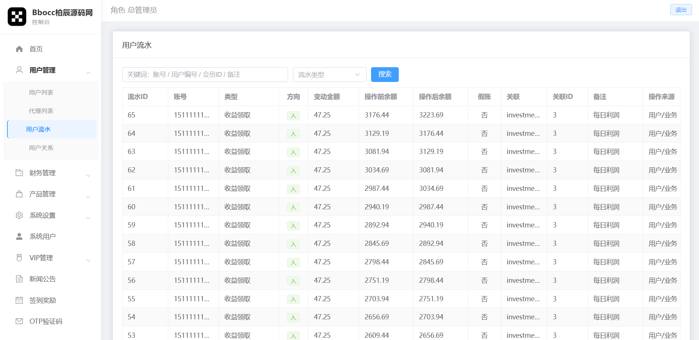
Task: Click the blue 搜索 button
Action: pyautogui.click(x=385, y=75)
